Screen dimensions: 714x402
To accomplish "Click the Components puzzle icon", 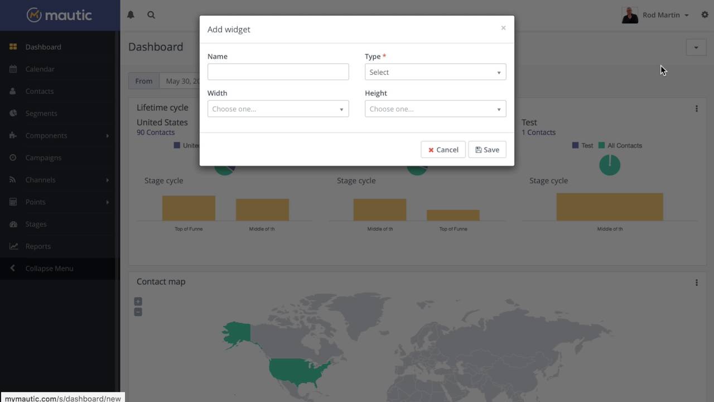I will pyautogui.click(x=13, y=136).
